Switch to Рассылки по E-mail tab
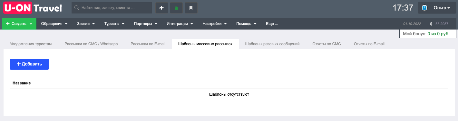Viewport: 458px width, 121px height. 148,44
